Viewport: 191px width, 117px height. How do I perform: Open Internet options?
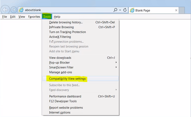click(80, 112)
